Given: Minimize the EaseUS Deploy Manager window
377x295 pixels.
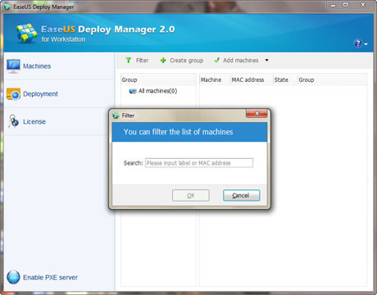Looking at the screenshot, I should click(333, 5).
